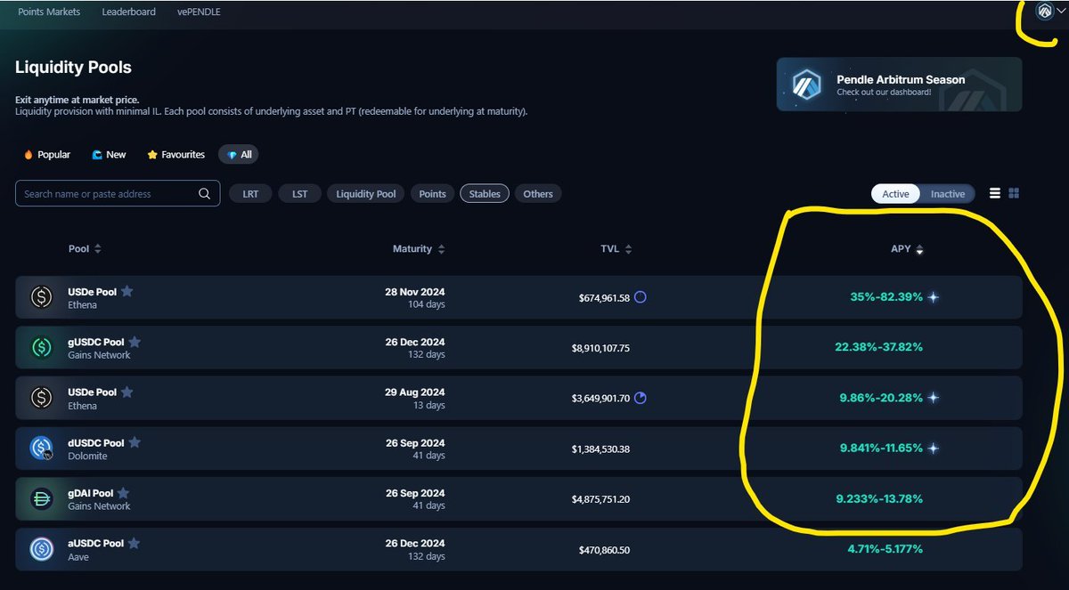The height and width of the screenshot is (590, 1069).
Task: Expand the network dropdown chevron
Action: [x=1060, y=12]
